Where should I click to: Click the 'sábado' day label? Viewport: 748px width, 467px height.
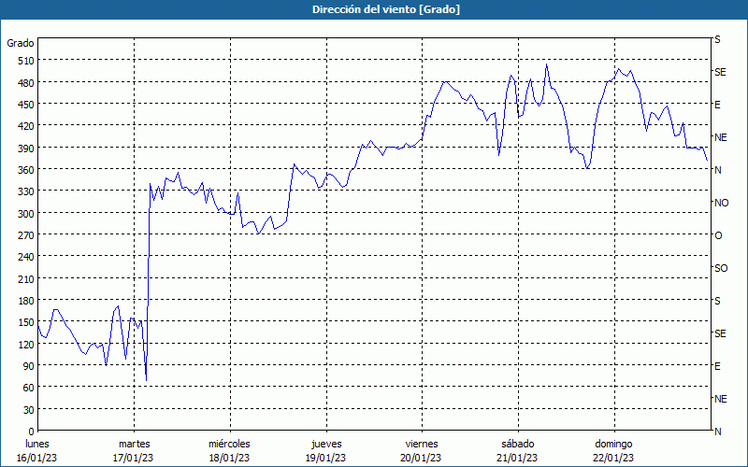pos(518,444)
